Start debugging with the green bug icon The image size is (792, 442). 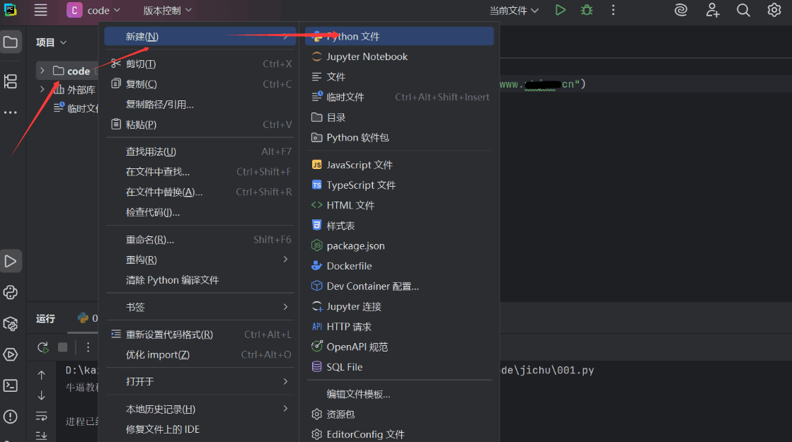586,10
